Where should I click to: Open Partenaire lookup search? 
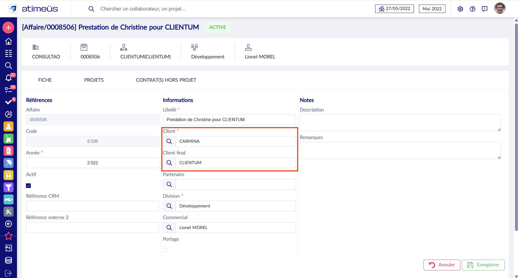(169, 184)
